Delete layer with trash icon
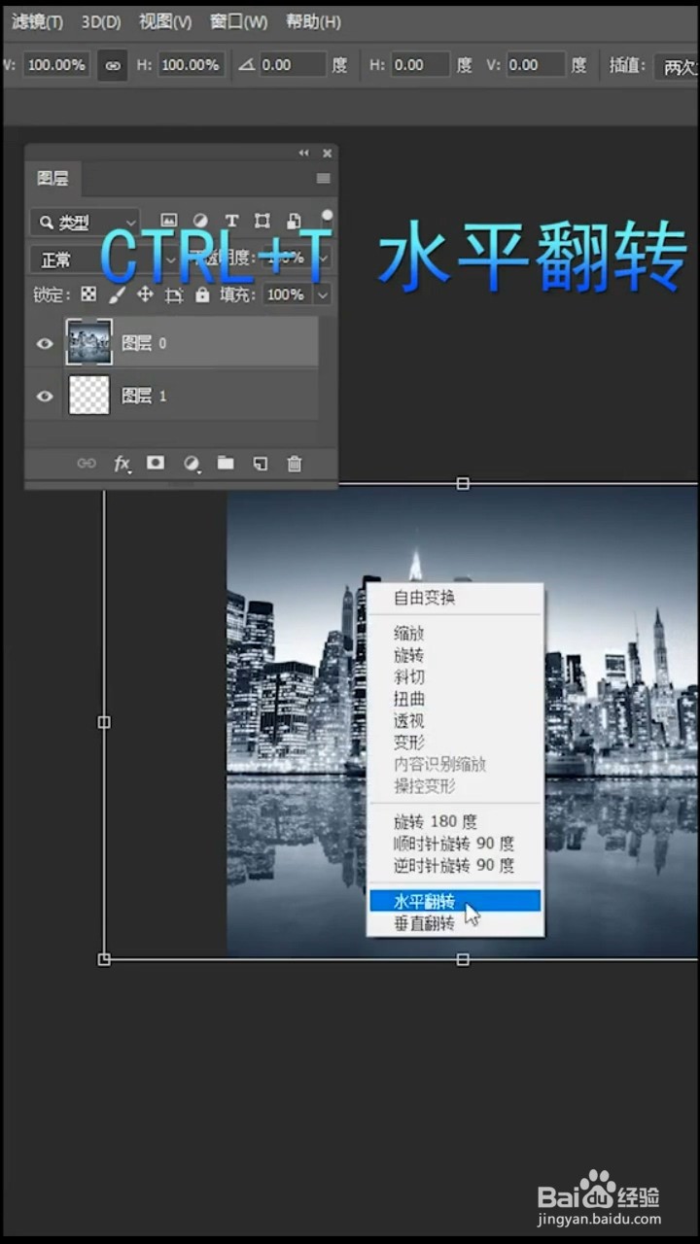 (x=295, y=464)
